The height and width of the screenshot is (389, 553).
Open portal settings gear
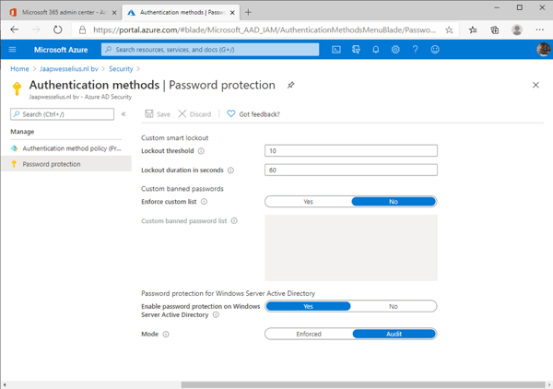pyautogui.click(x=395, y=50)
